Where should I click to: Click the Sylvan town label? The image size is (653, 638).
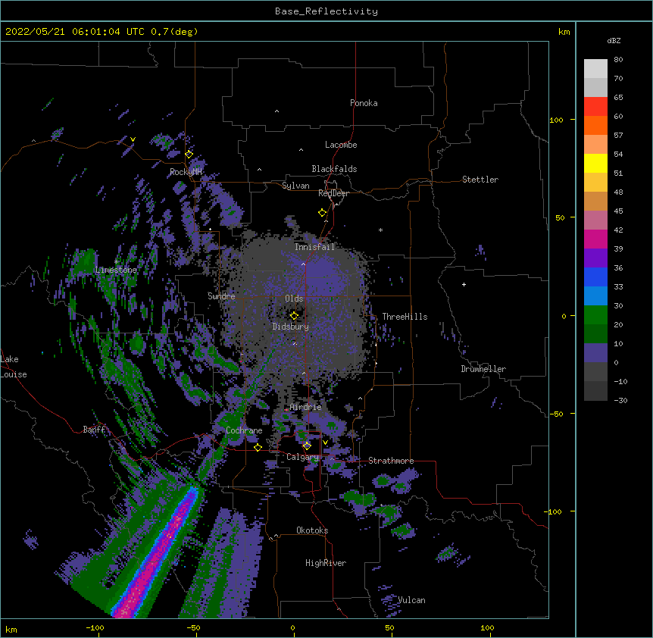[295, 186]
